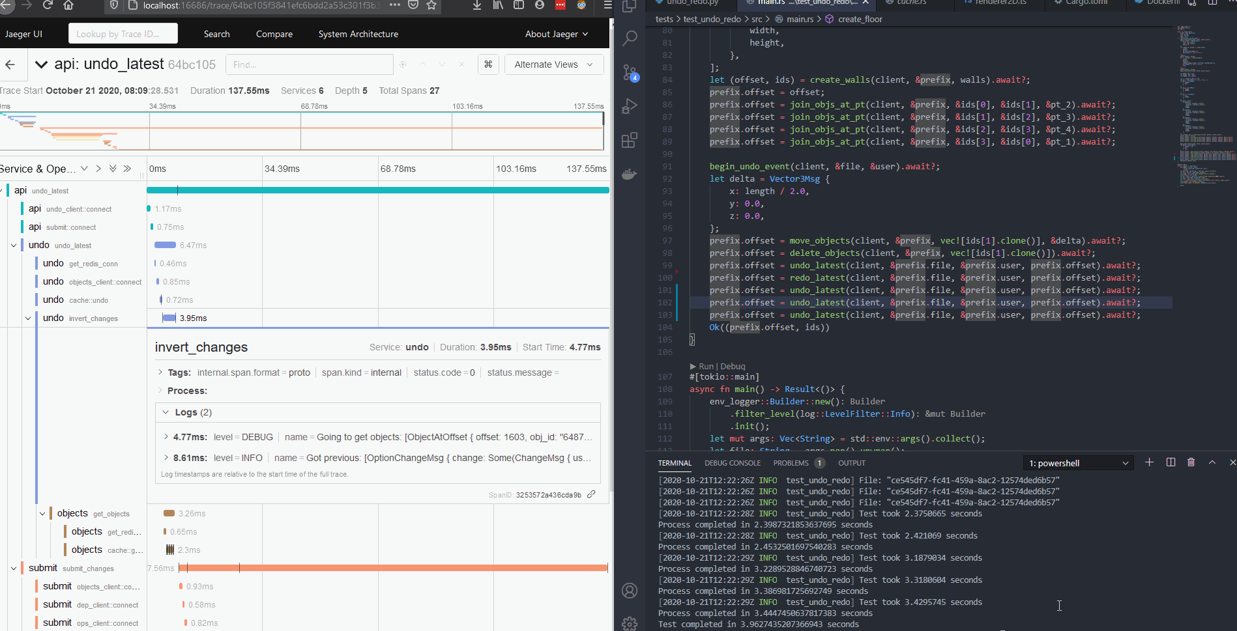The height and width of the screenshot is (631, 1237).
Task: Click submit_changes orange span bar
Action: click(393, 568)
